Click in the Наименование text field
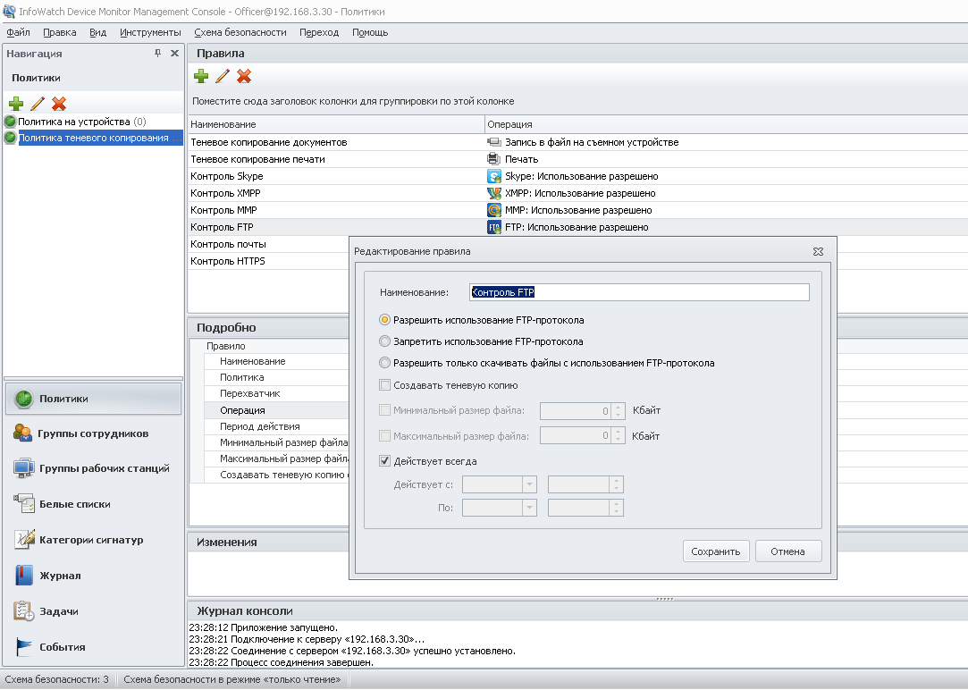Screen dimensions: 968x690 pyautogui.click(x=639, y=292)
